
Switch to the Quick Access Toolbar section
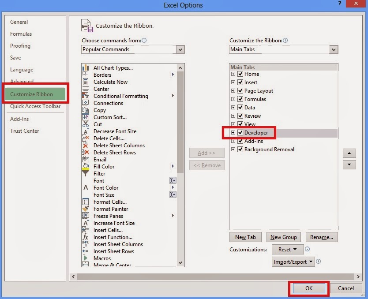[x=35, y=106]
